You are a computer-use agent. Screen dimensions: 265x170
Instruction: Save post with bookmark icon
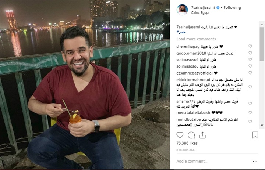pos(255,135)
